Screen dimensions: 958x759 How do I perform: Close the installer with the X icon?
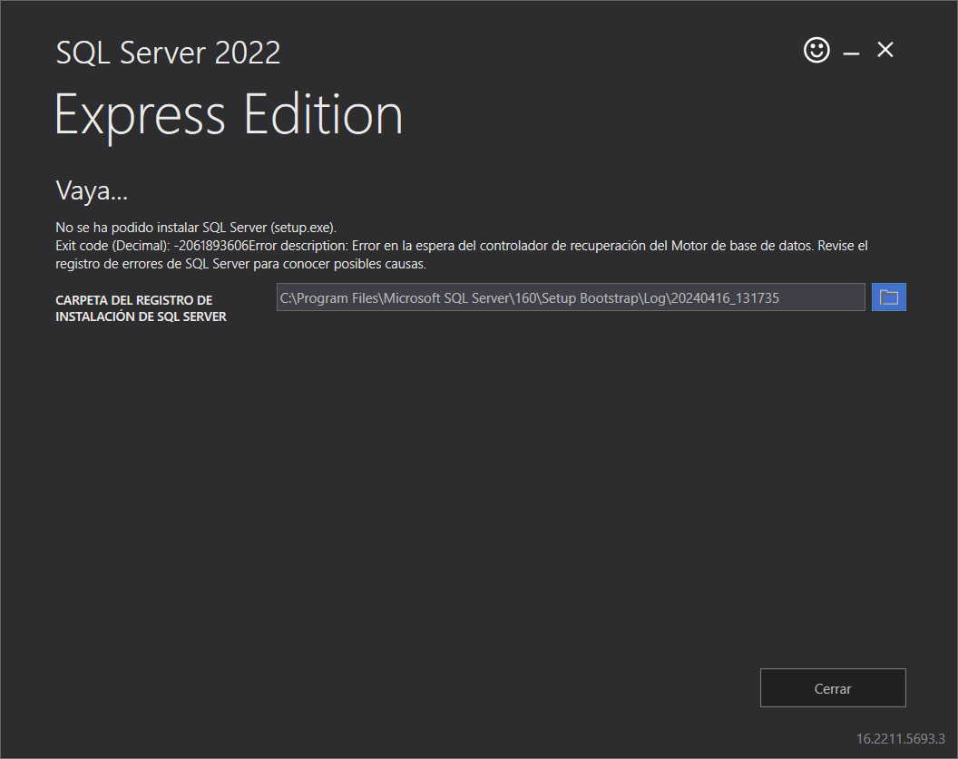(885, 50)
